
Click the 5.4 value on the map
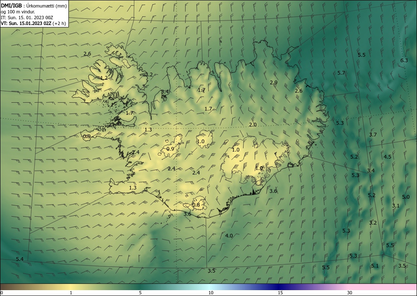tap(20, 259)
